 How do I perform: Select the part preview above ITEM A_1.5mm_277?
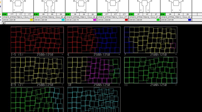tap(113, 6)
